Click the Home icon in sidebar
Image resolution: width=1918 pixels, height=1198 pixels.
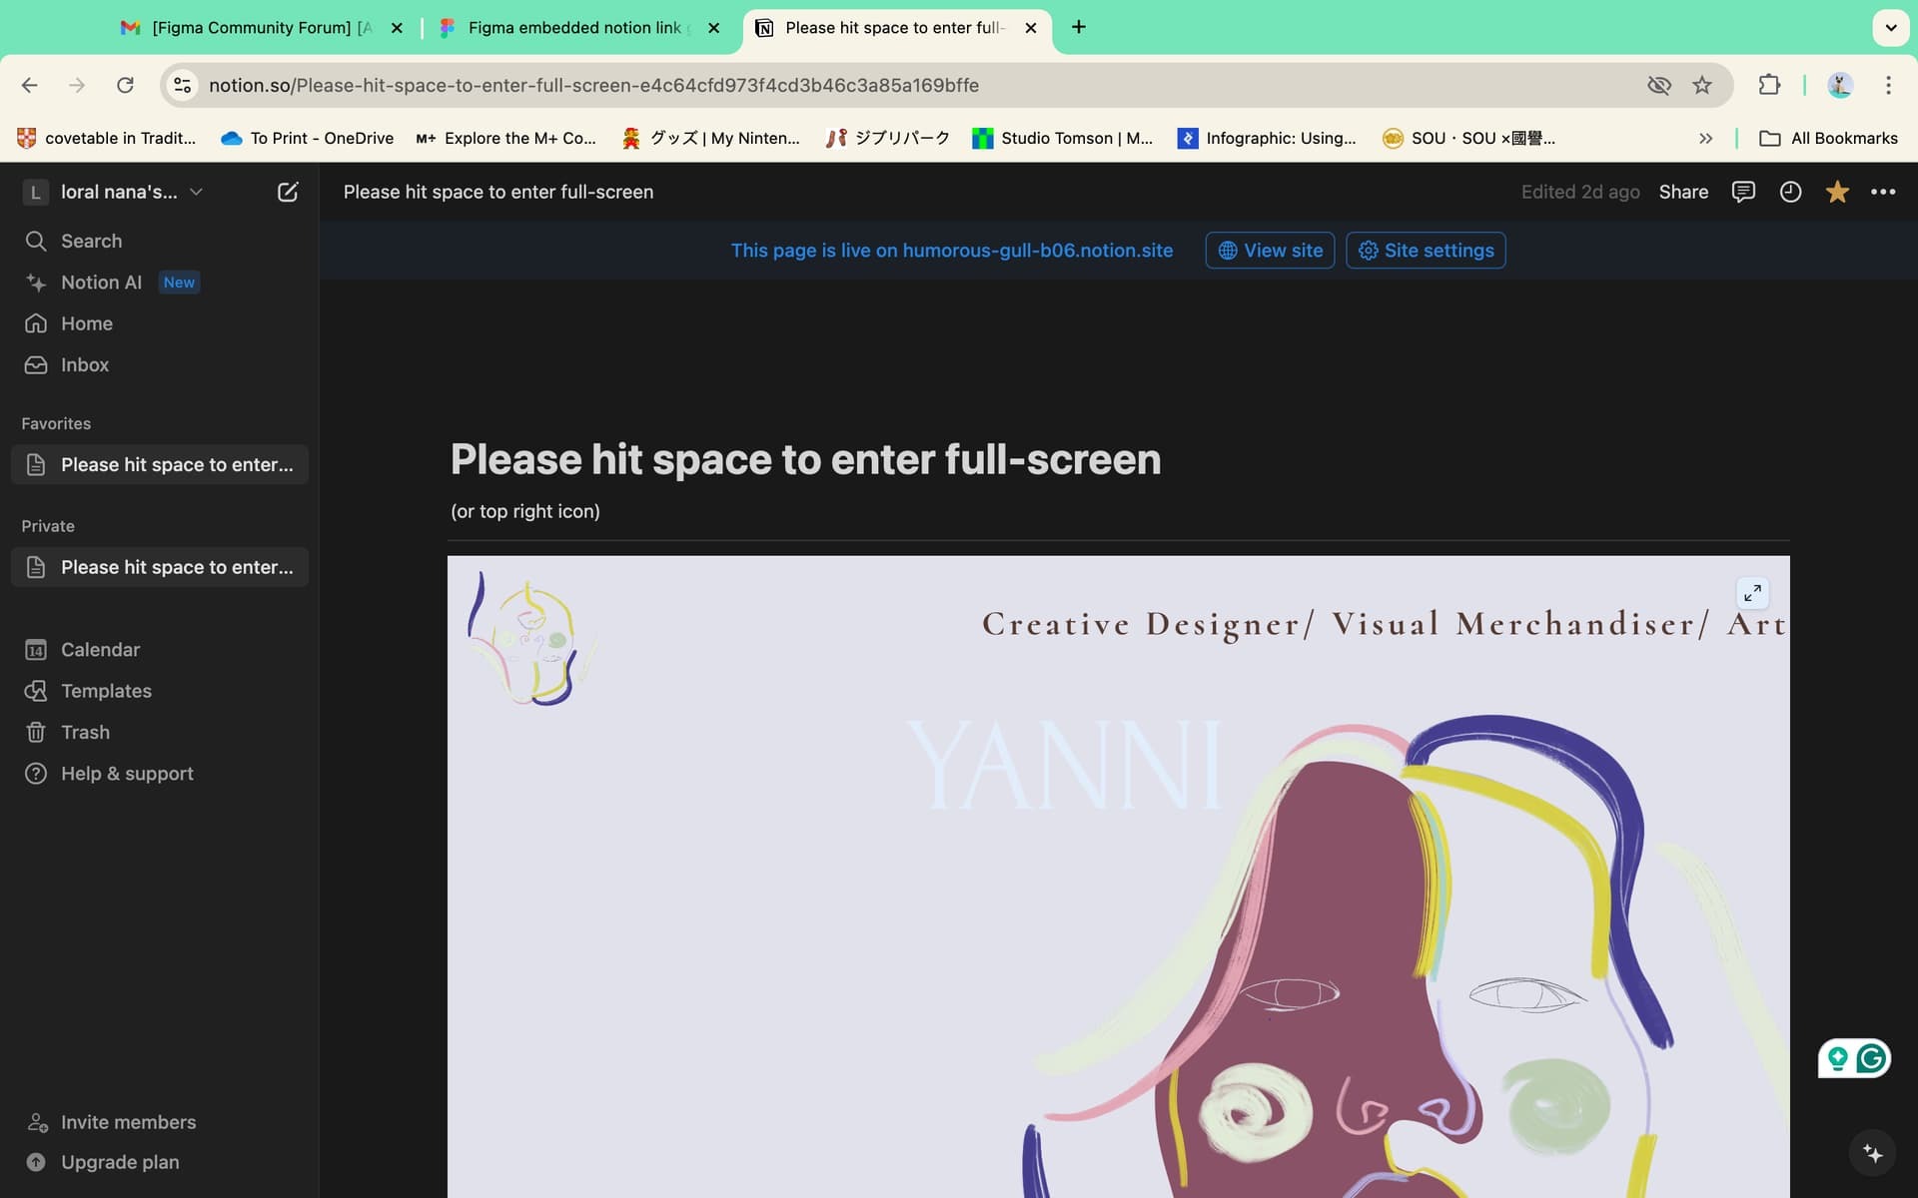(35, 323)
